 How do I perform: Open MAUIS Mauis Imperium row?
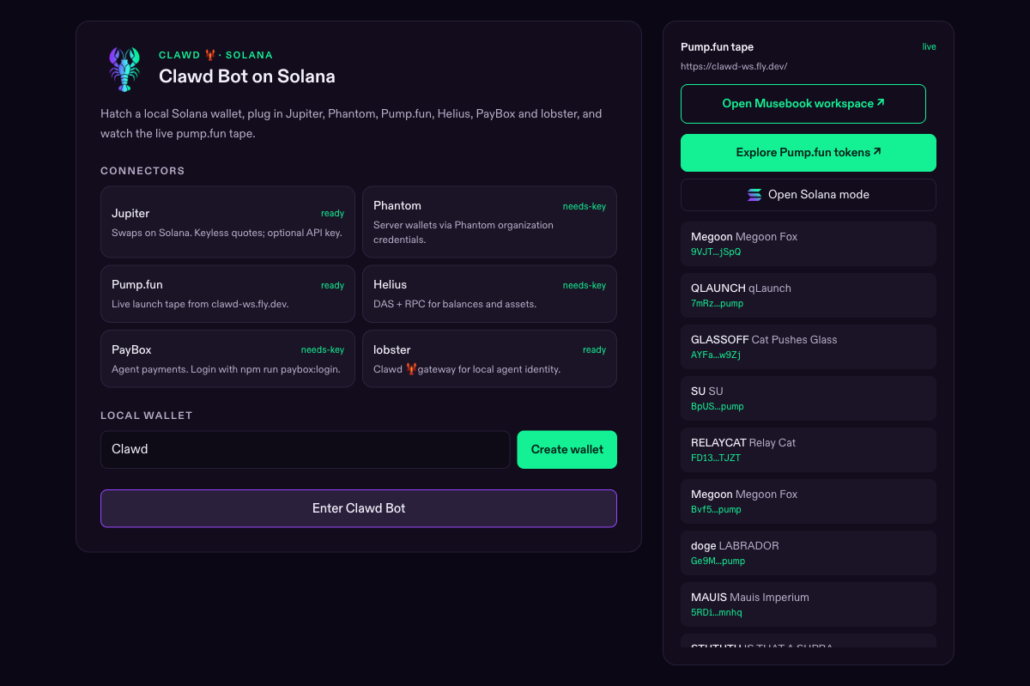coord(809,604)
